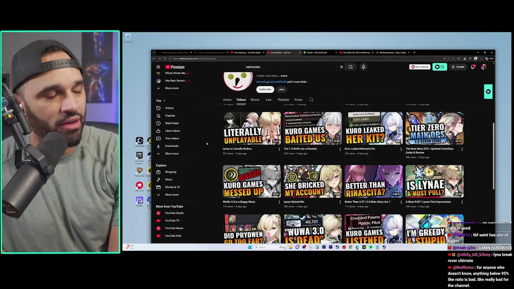Screen dimensions: 514x289
Task: Clear the saintontas search text
Action: 341,67
